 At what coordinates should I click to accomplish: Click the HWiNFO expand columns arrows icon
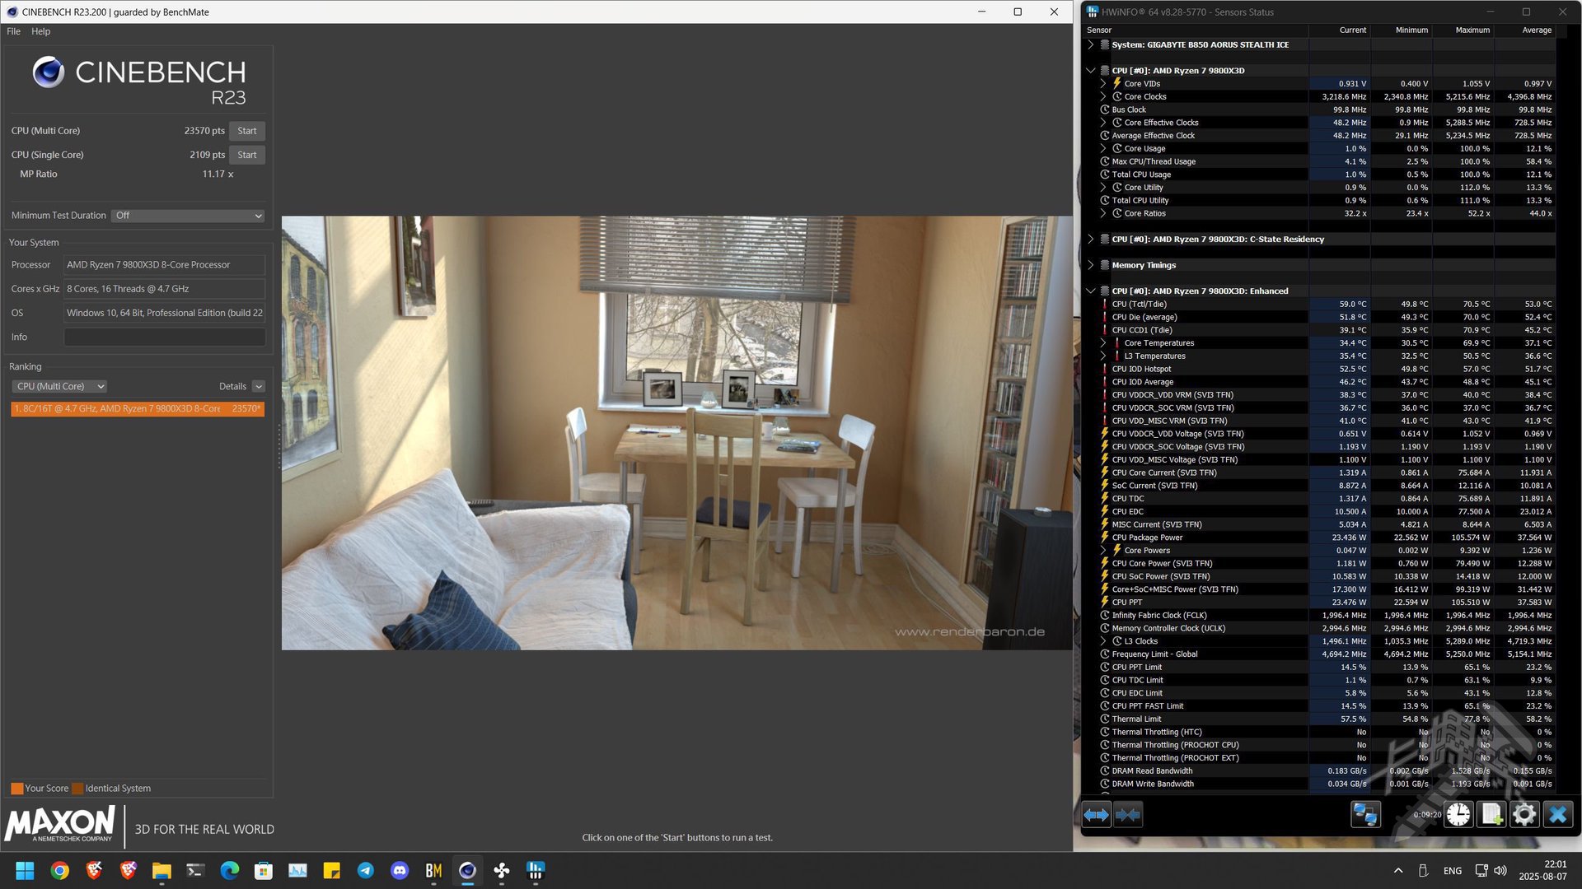1096,815
